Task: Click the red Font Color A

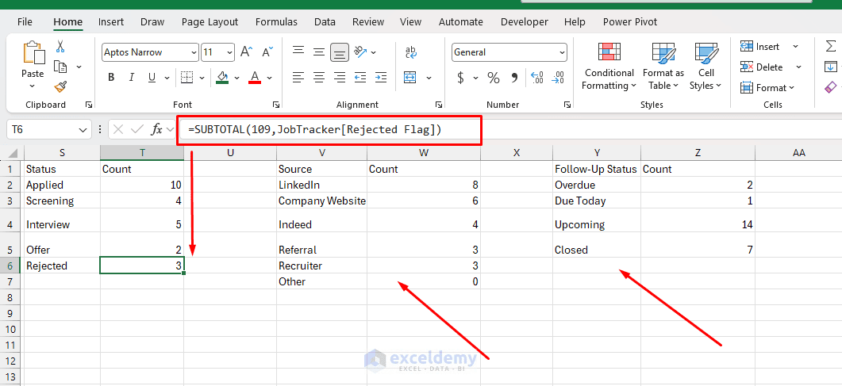Action: tap(255, 78)
